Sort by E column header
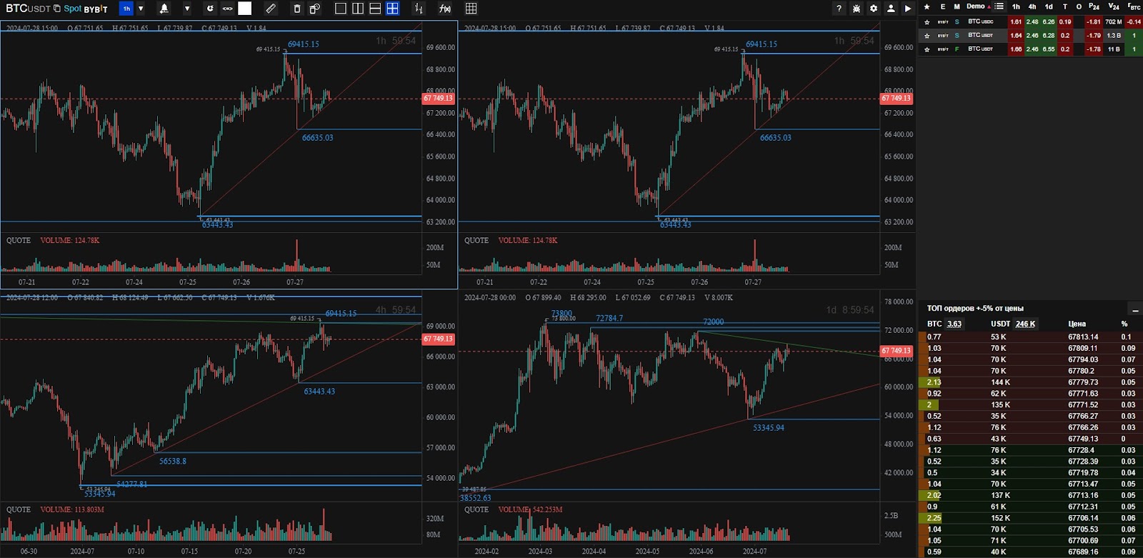This screenshot has width=1143, height=558. tap(943, 6)
